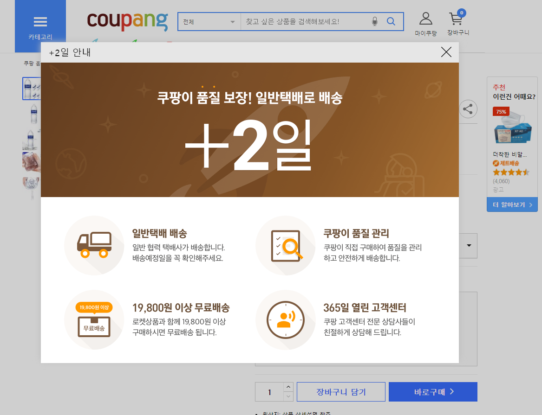This screenshot has width=542, height=415.
Task: Click 365일 고객센터 agent icon
Action: click(x=286, y=320)
